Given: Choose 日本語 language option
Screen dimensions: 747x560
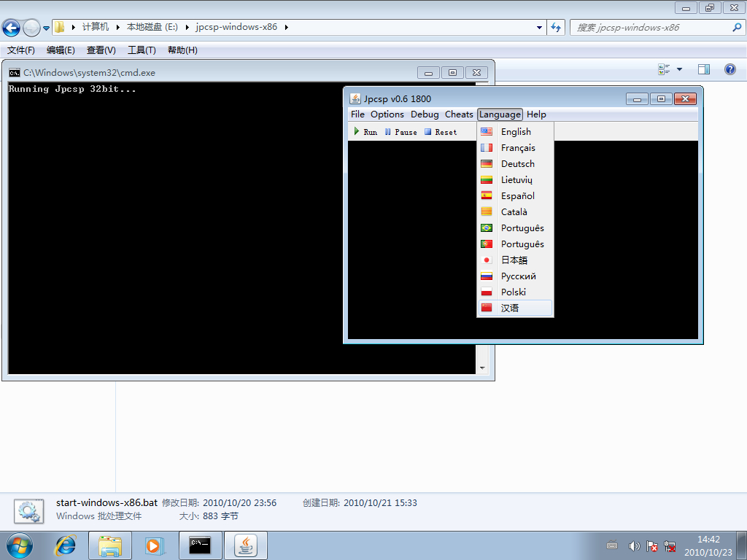Looking at the screenshot, I should [515, 260].
